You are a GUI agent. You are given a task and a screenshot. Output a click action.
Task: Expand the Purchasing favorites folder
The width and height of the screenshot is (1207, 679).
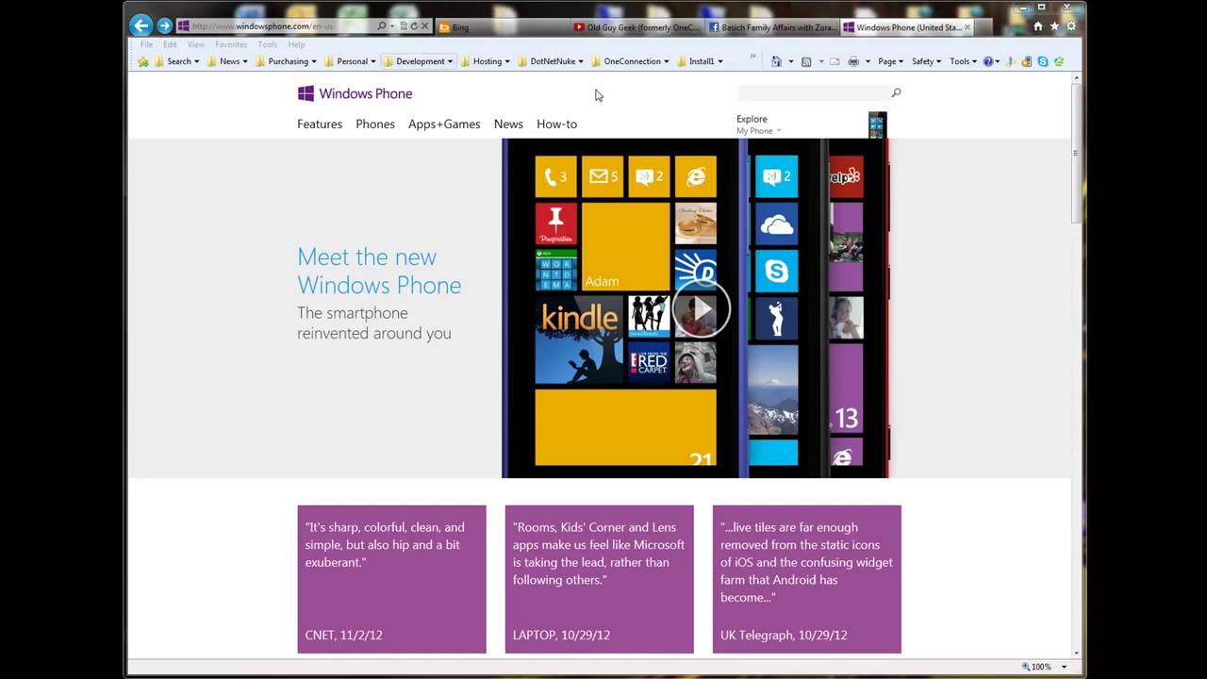point(286,61)
